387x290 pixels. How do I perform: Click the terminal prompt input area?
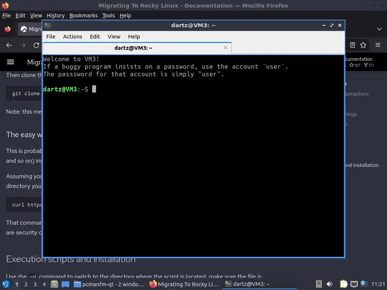[x=94, y=89]
